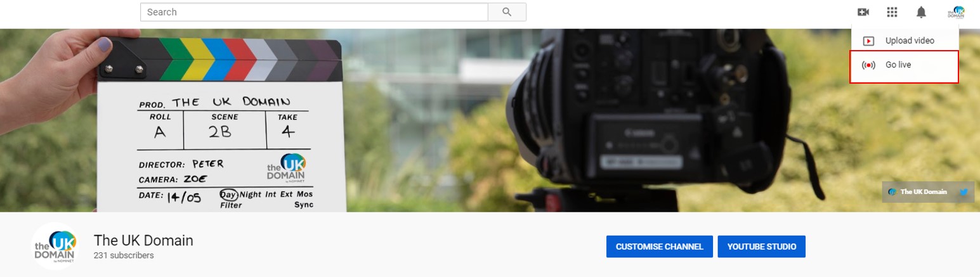This screenshot has width=980, height=277.
Task: Click the Go live broadcast icon
Action: tap(869, 65)
